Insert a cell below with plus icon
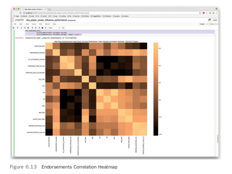Screen dimensions: 232x174 (x=17, y=28)
